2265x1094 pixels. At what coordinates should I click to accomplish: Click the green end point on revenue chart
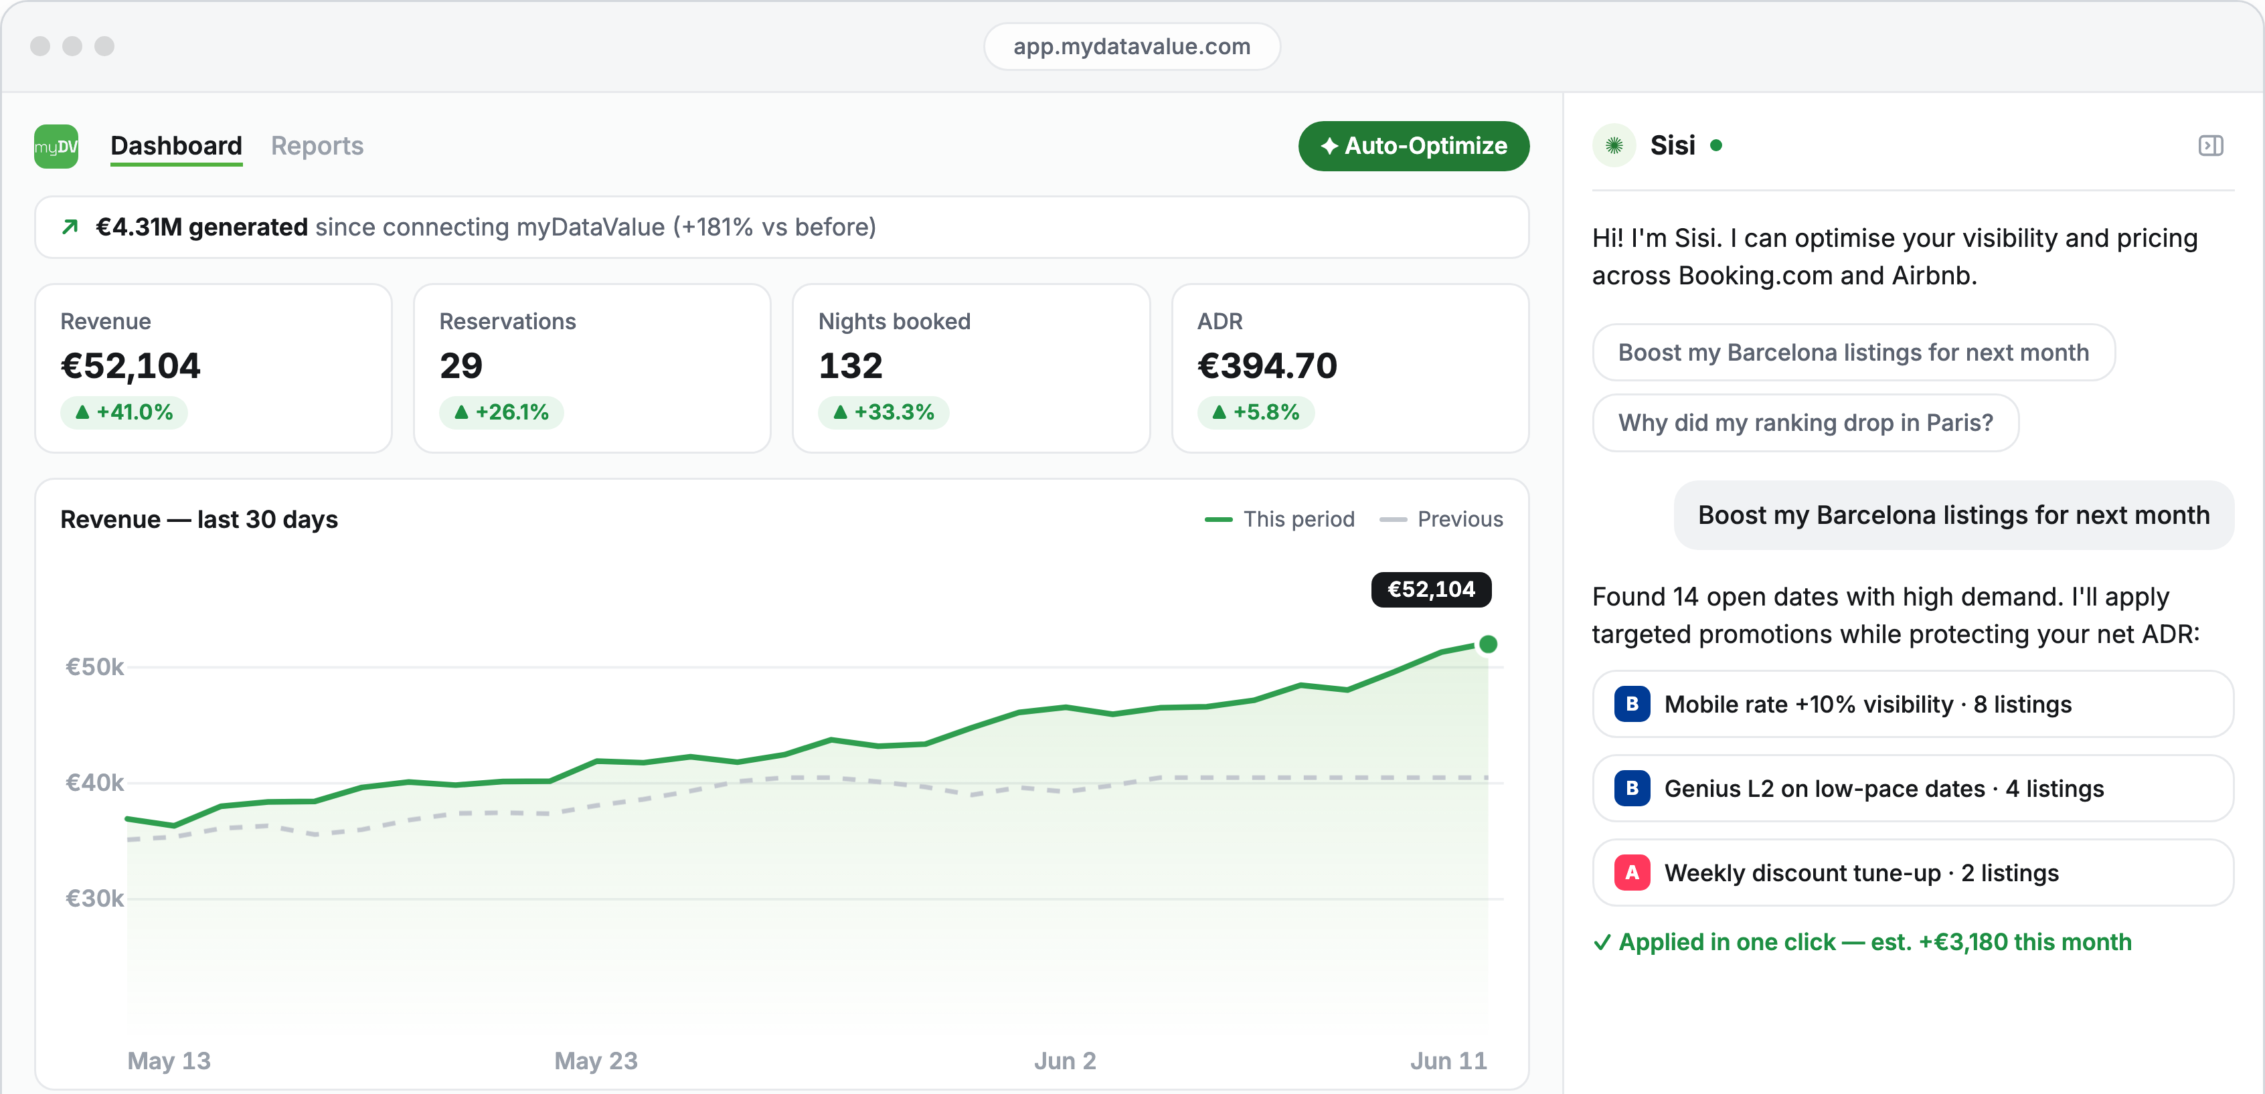[x=1488, y=644]
